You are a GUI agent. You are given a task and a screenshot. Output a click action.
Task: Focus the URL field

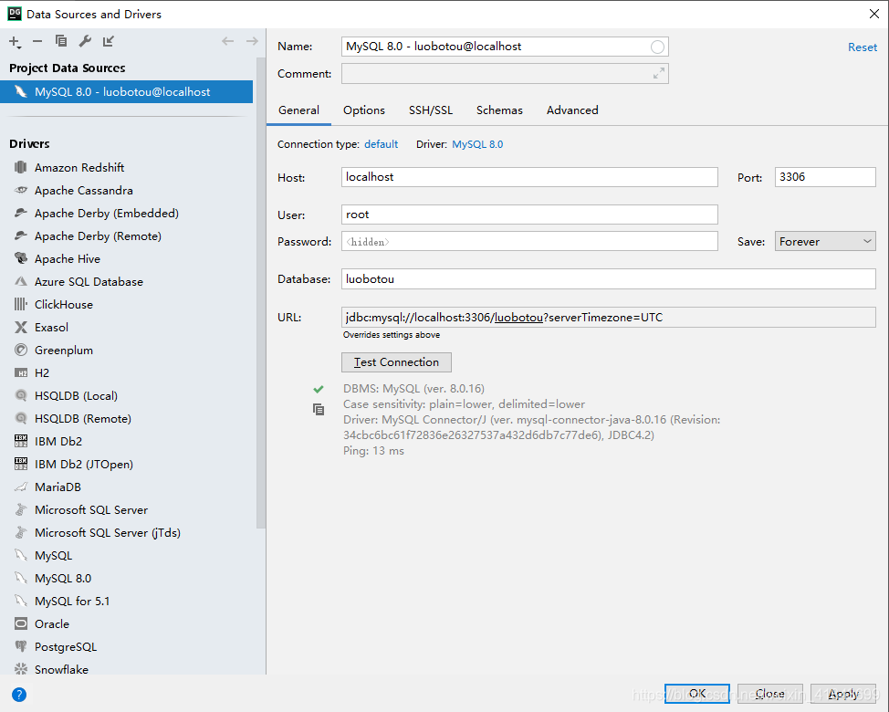click(609, 318)
